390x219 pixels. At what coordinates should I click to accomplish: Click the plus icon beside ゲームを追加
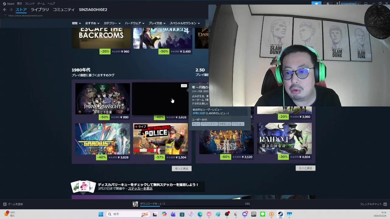[5, 204]
